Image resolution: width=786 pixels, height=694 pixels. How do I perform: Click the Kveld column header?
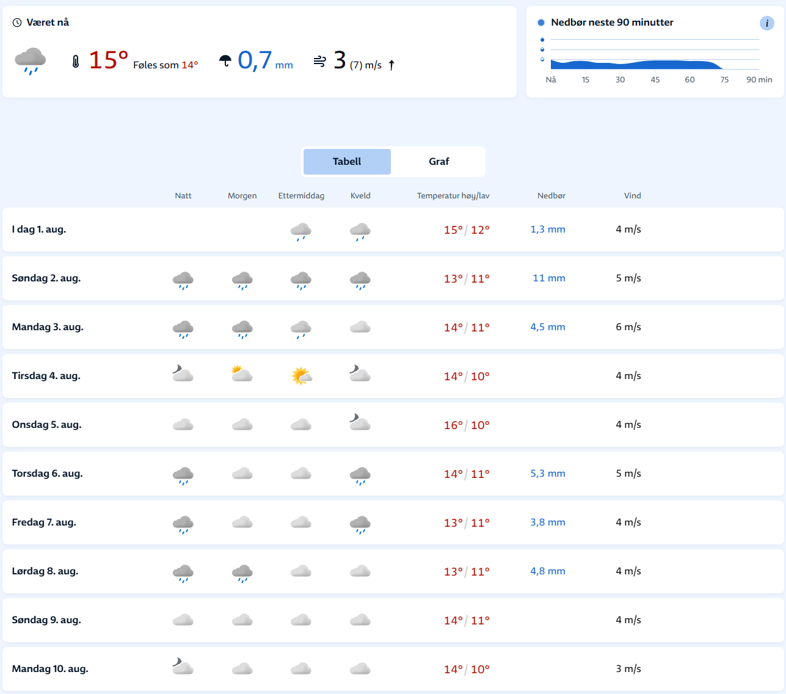[x=360, y=196]
